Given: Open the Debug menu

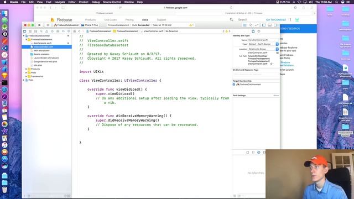Looking at the screenshot, I should 96,2.
